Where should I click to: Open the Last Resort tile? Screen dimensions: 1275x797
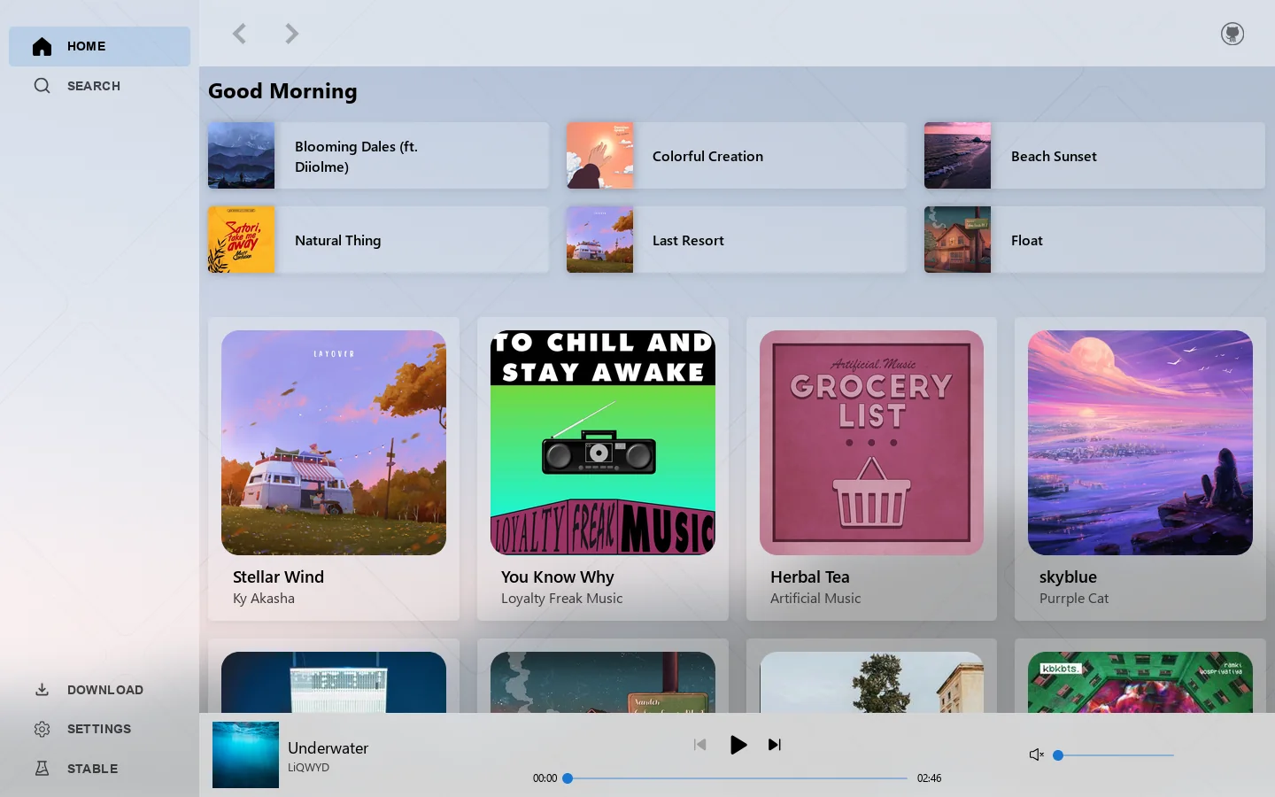tap(737, 240)
